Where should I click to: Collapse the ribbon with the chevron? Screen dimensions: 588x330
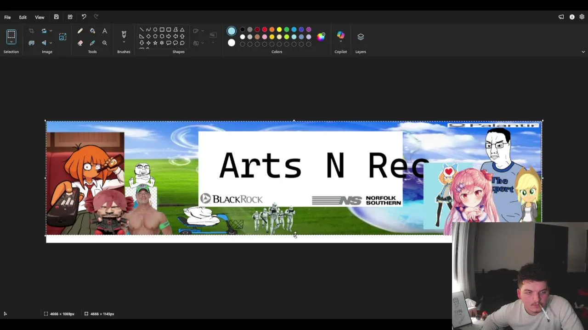pos(583,52)
